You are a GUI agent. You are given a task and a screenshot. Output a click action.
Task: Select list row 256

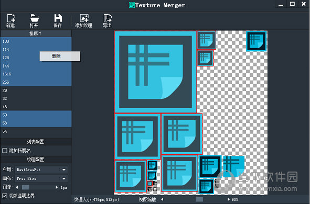pos(36,82)
